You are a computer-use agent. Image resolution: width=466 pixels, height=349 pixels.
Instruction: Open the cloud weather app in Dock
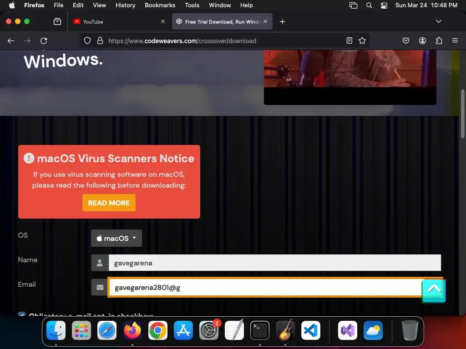[373, 330]
